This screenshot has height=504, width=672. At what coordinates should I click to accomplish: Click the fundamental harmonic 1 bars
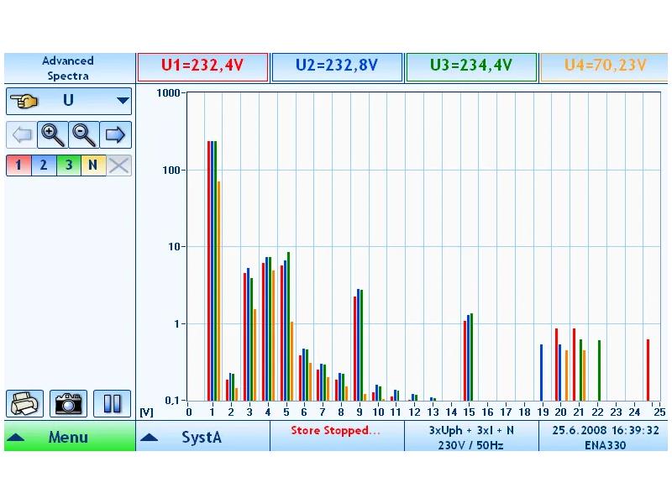click(213, 270)
